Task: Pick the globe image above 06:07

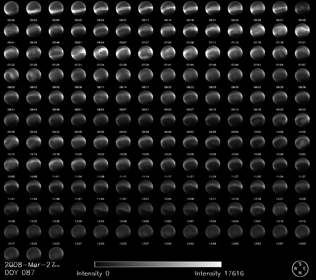Action: click(x=123, y=9)
